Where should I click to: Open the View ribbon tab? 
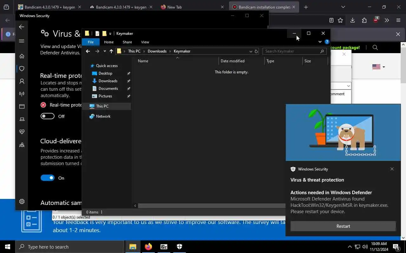(x=145, y=42)
